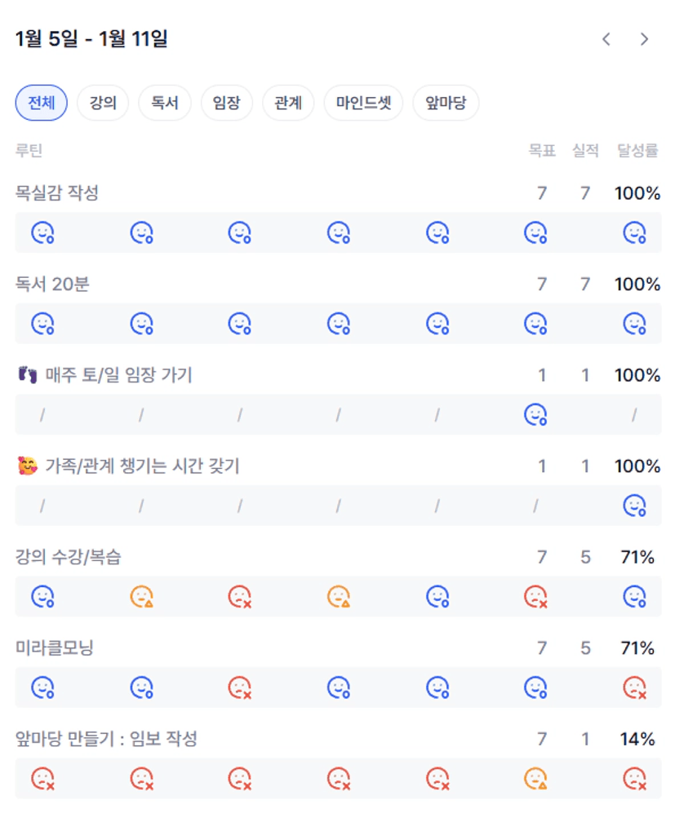Open the 미라클모닝 routine title
Image resolution: width=675 pixels, height=813 pixels.
coord(56,648)
